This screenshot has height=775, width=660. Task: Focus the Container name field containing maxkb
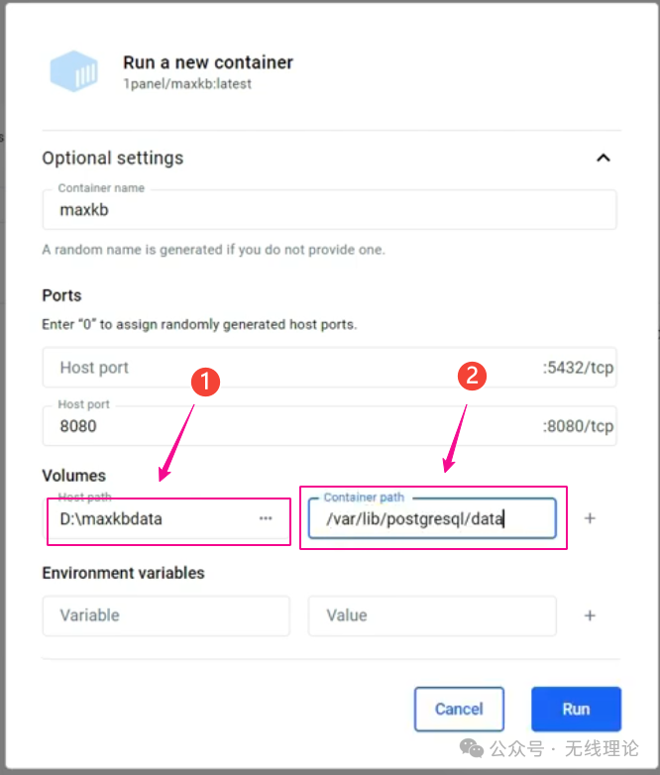coord(327,211)
